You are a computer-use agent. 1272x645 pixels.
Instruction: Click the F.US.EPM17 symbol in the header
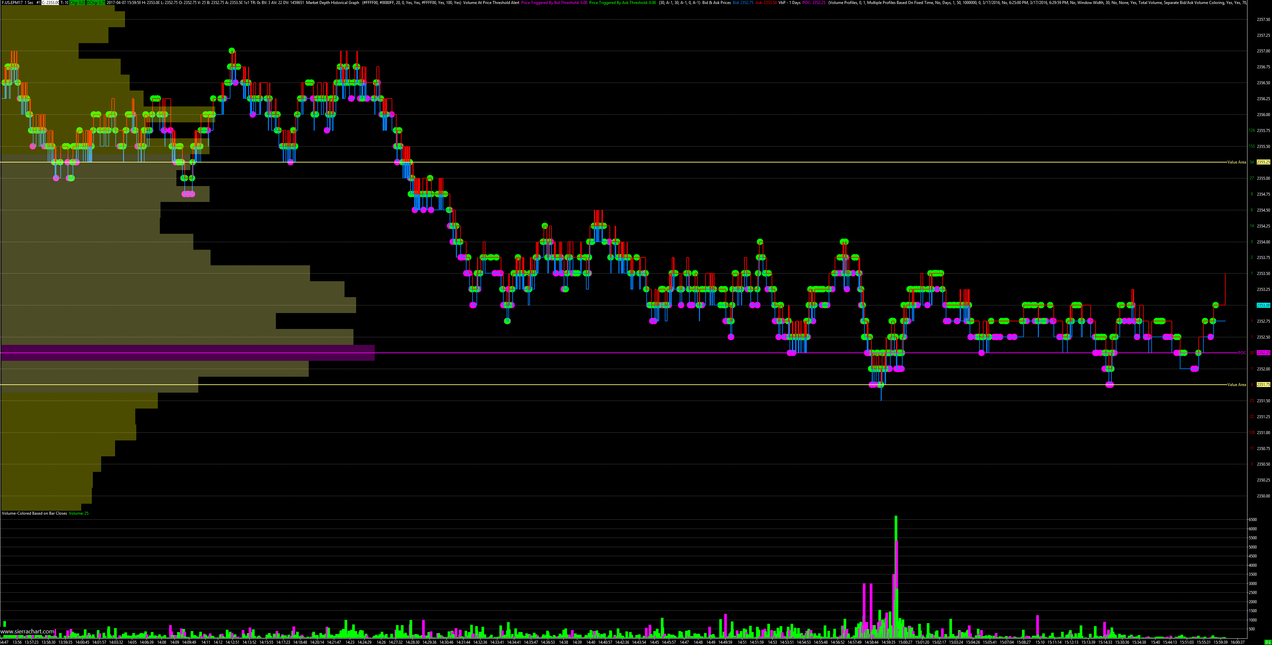[12, 2]
